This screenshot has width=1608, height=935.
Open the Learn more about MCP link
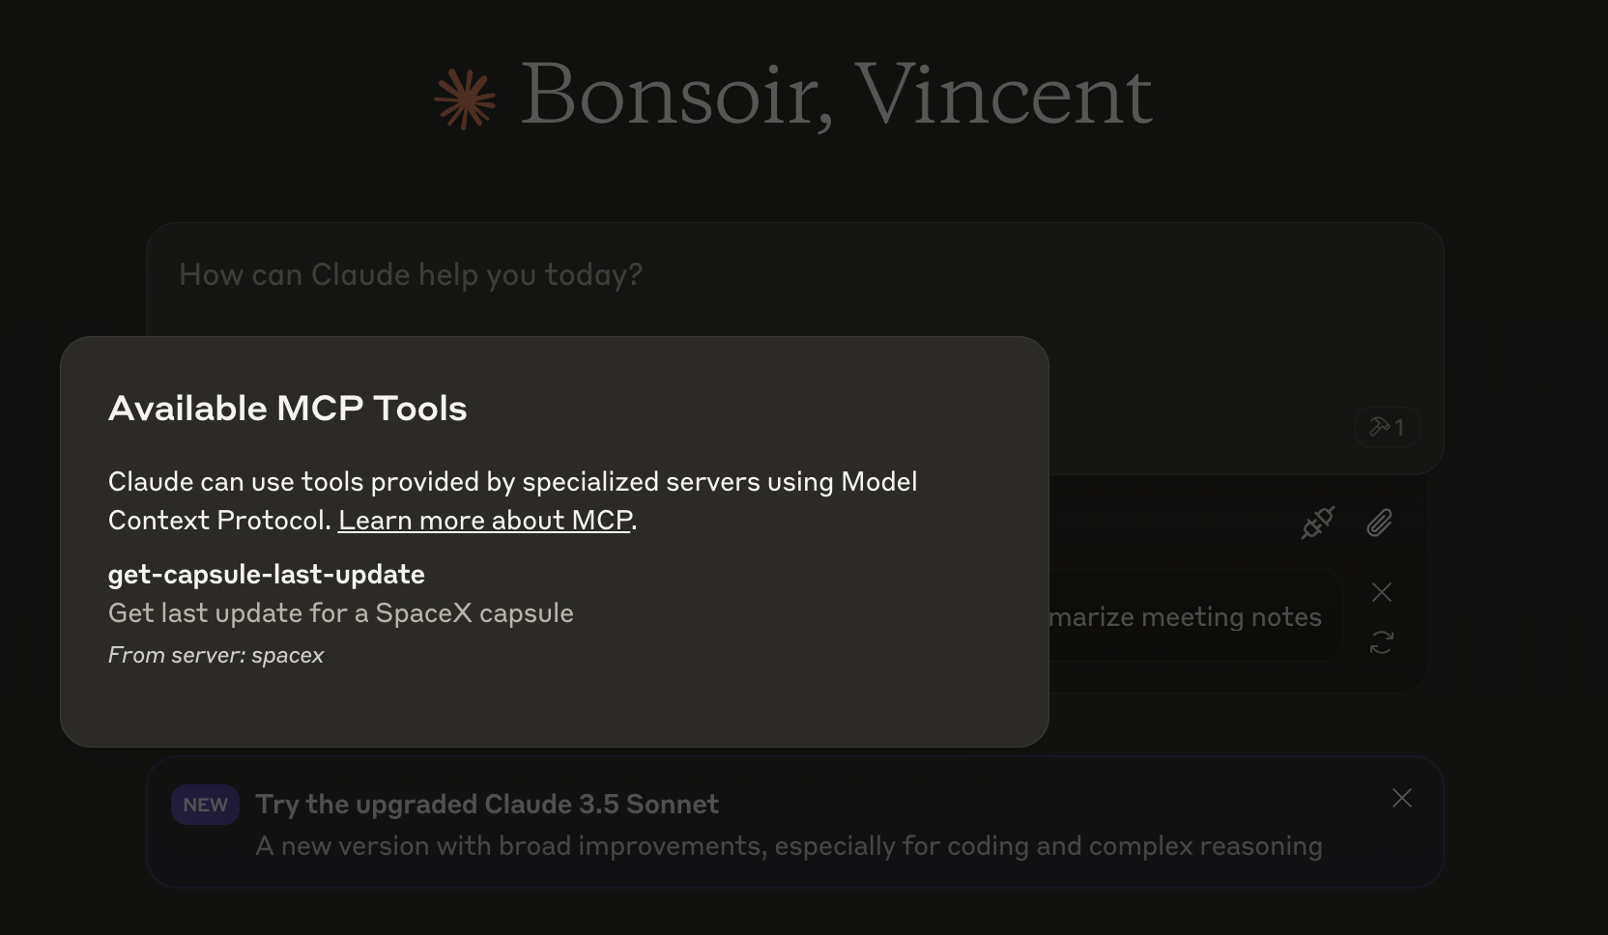click(485, 520)
